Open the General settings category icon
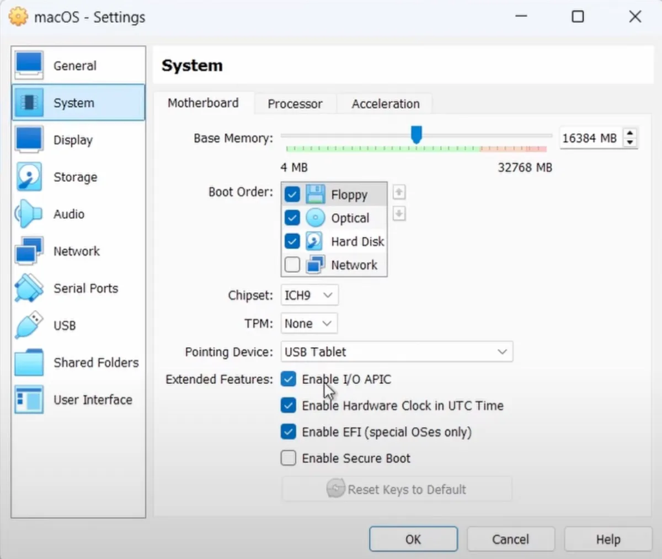The width and height of the screenshot is (662, 559). point(29,65)
